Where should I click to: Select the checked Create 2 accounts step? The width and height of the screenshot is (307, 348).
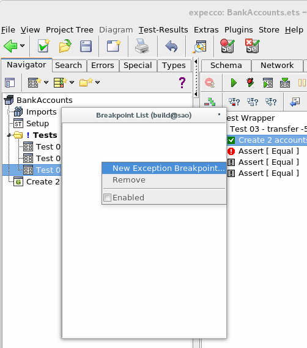(267, 140)
